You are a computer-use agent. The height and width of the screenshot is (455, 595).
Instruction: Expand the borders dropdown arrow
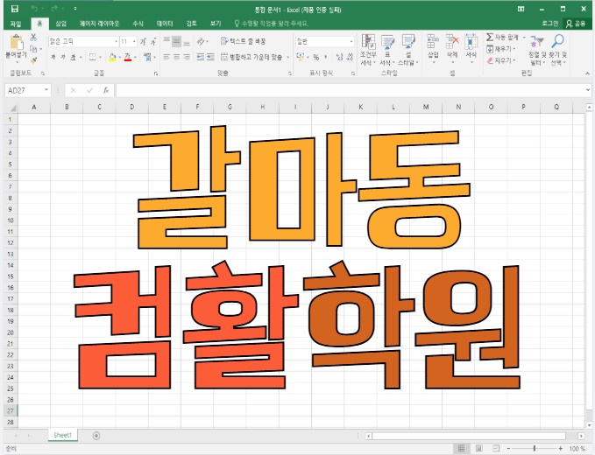tap(100, 57)
